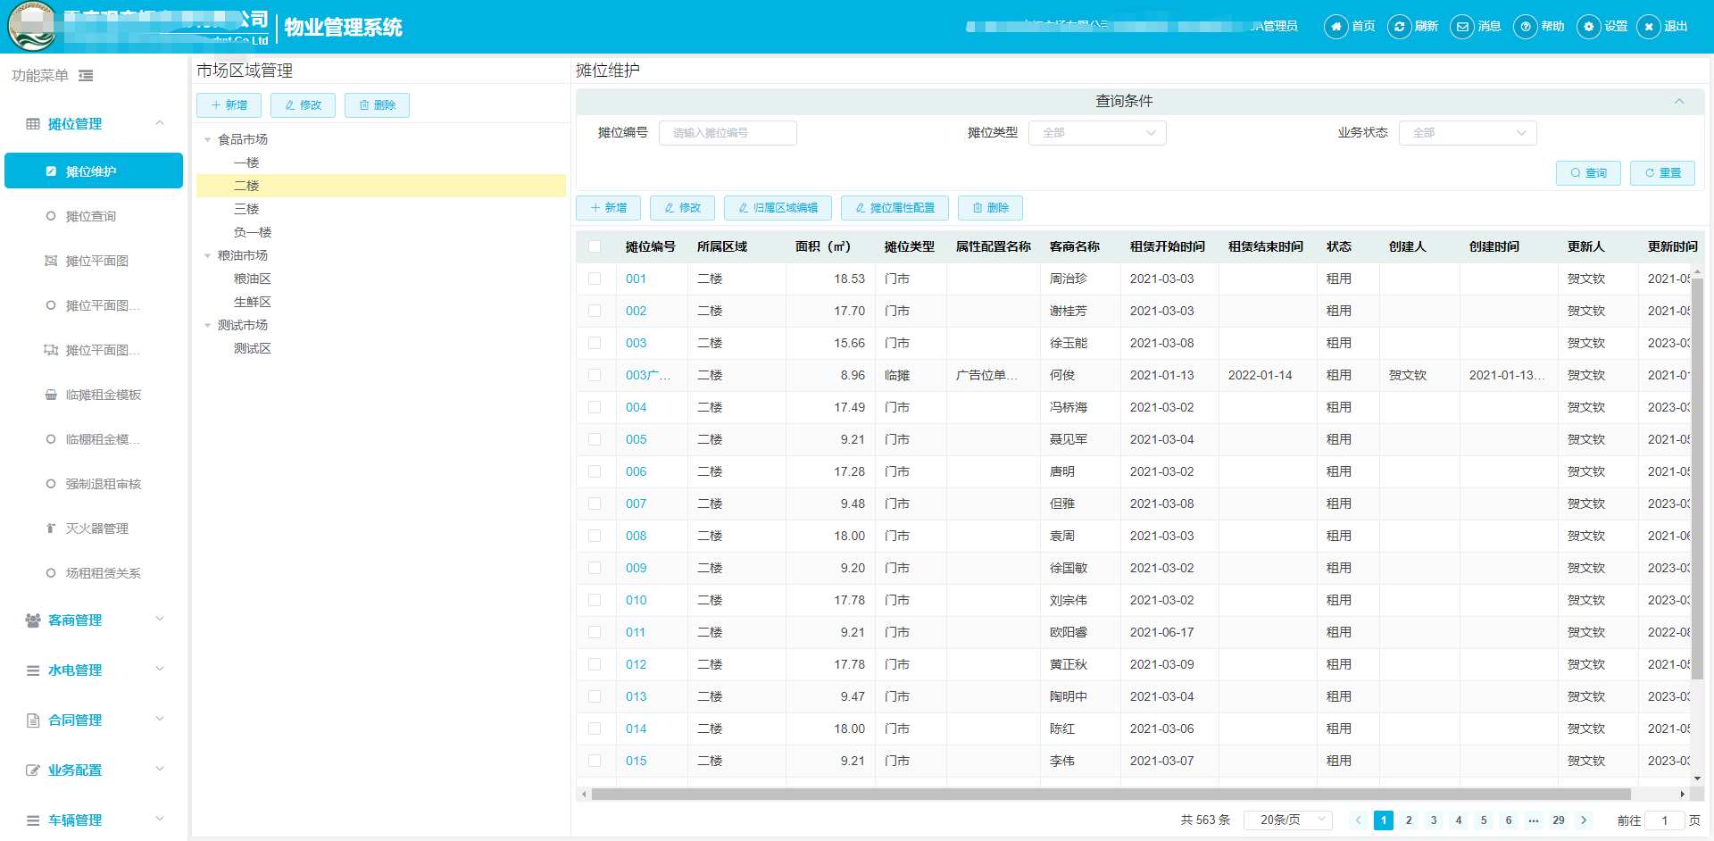Image resolution: width=1714 pixels, height=841 pixels.
Task: Open 强制退租审核 menu item
Action: coord(94,484)
